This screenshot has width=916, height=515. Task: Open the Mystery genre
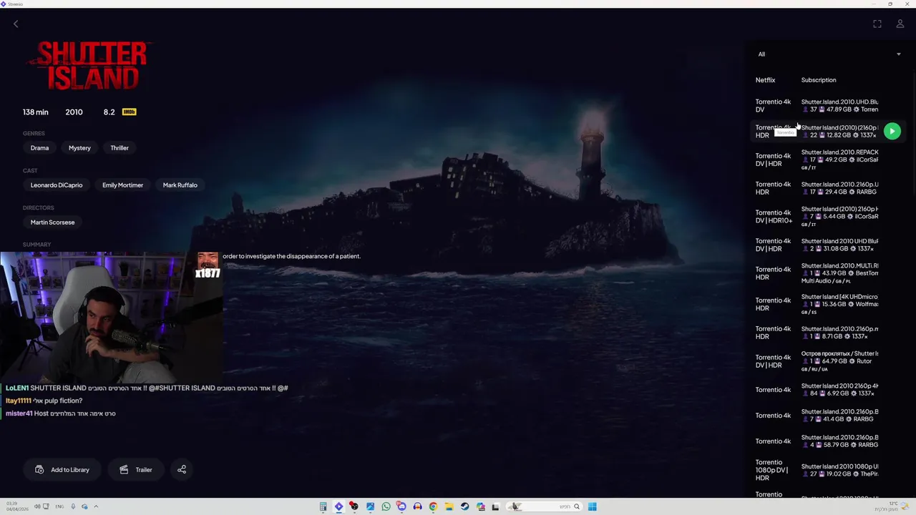79,148
